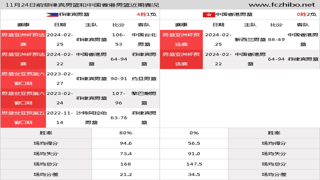Screen dimensions: 320x180
Task: Click 男篮亚洲杯预选赛 event in the 88-49 row
Action: [x=181, y=39]
